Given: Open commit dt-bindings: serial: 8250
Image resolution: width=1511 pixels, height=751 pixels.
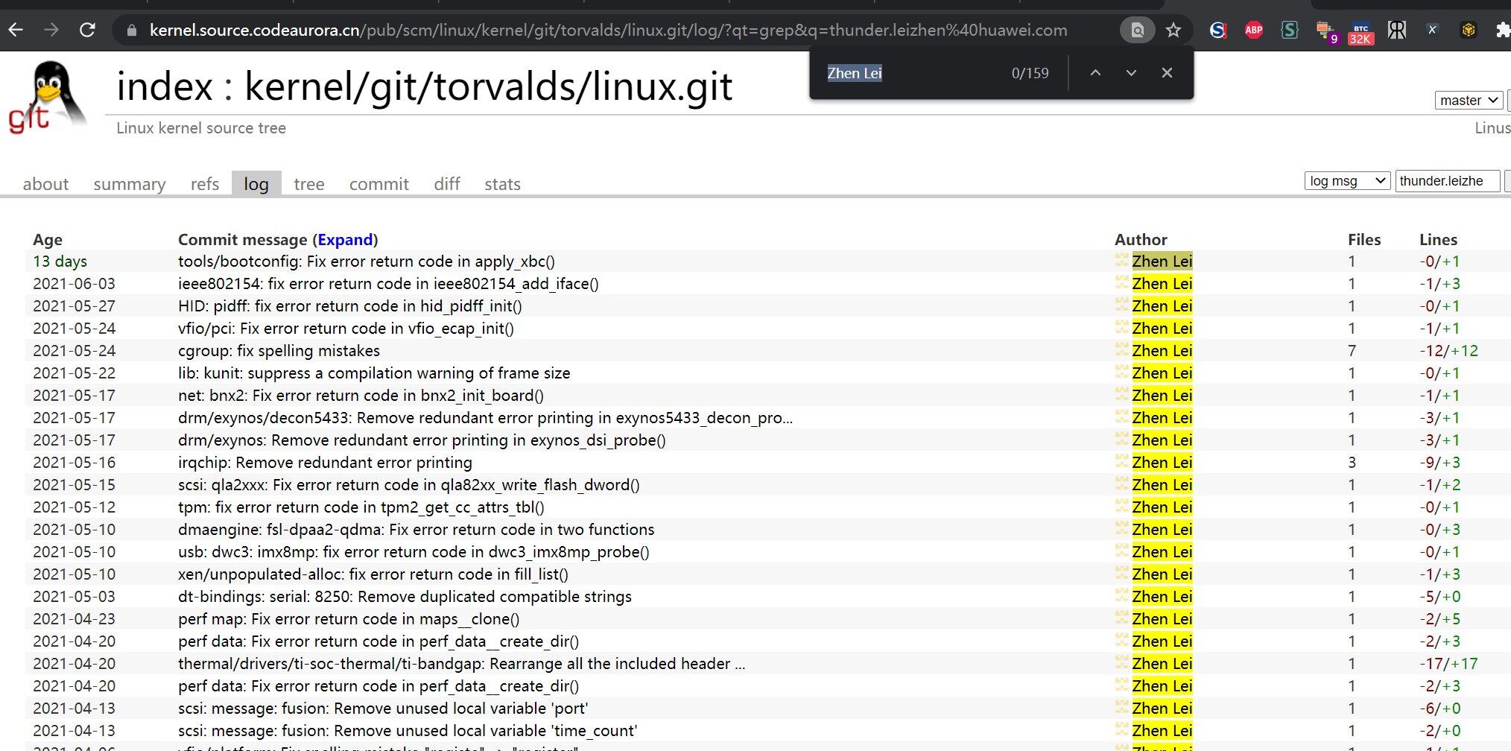Looking at the screenshot, I should (405, 597).
